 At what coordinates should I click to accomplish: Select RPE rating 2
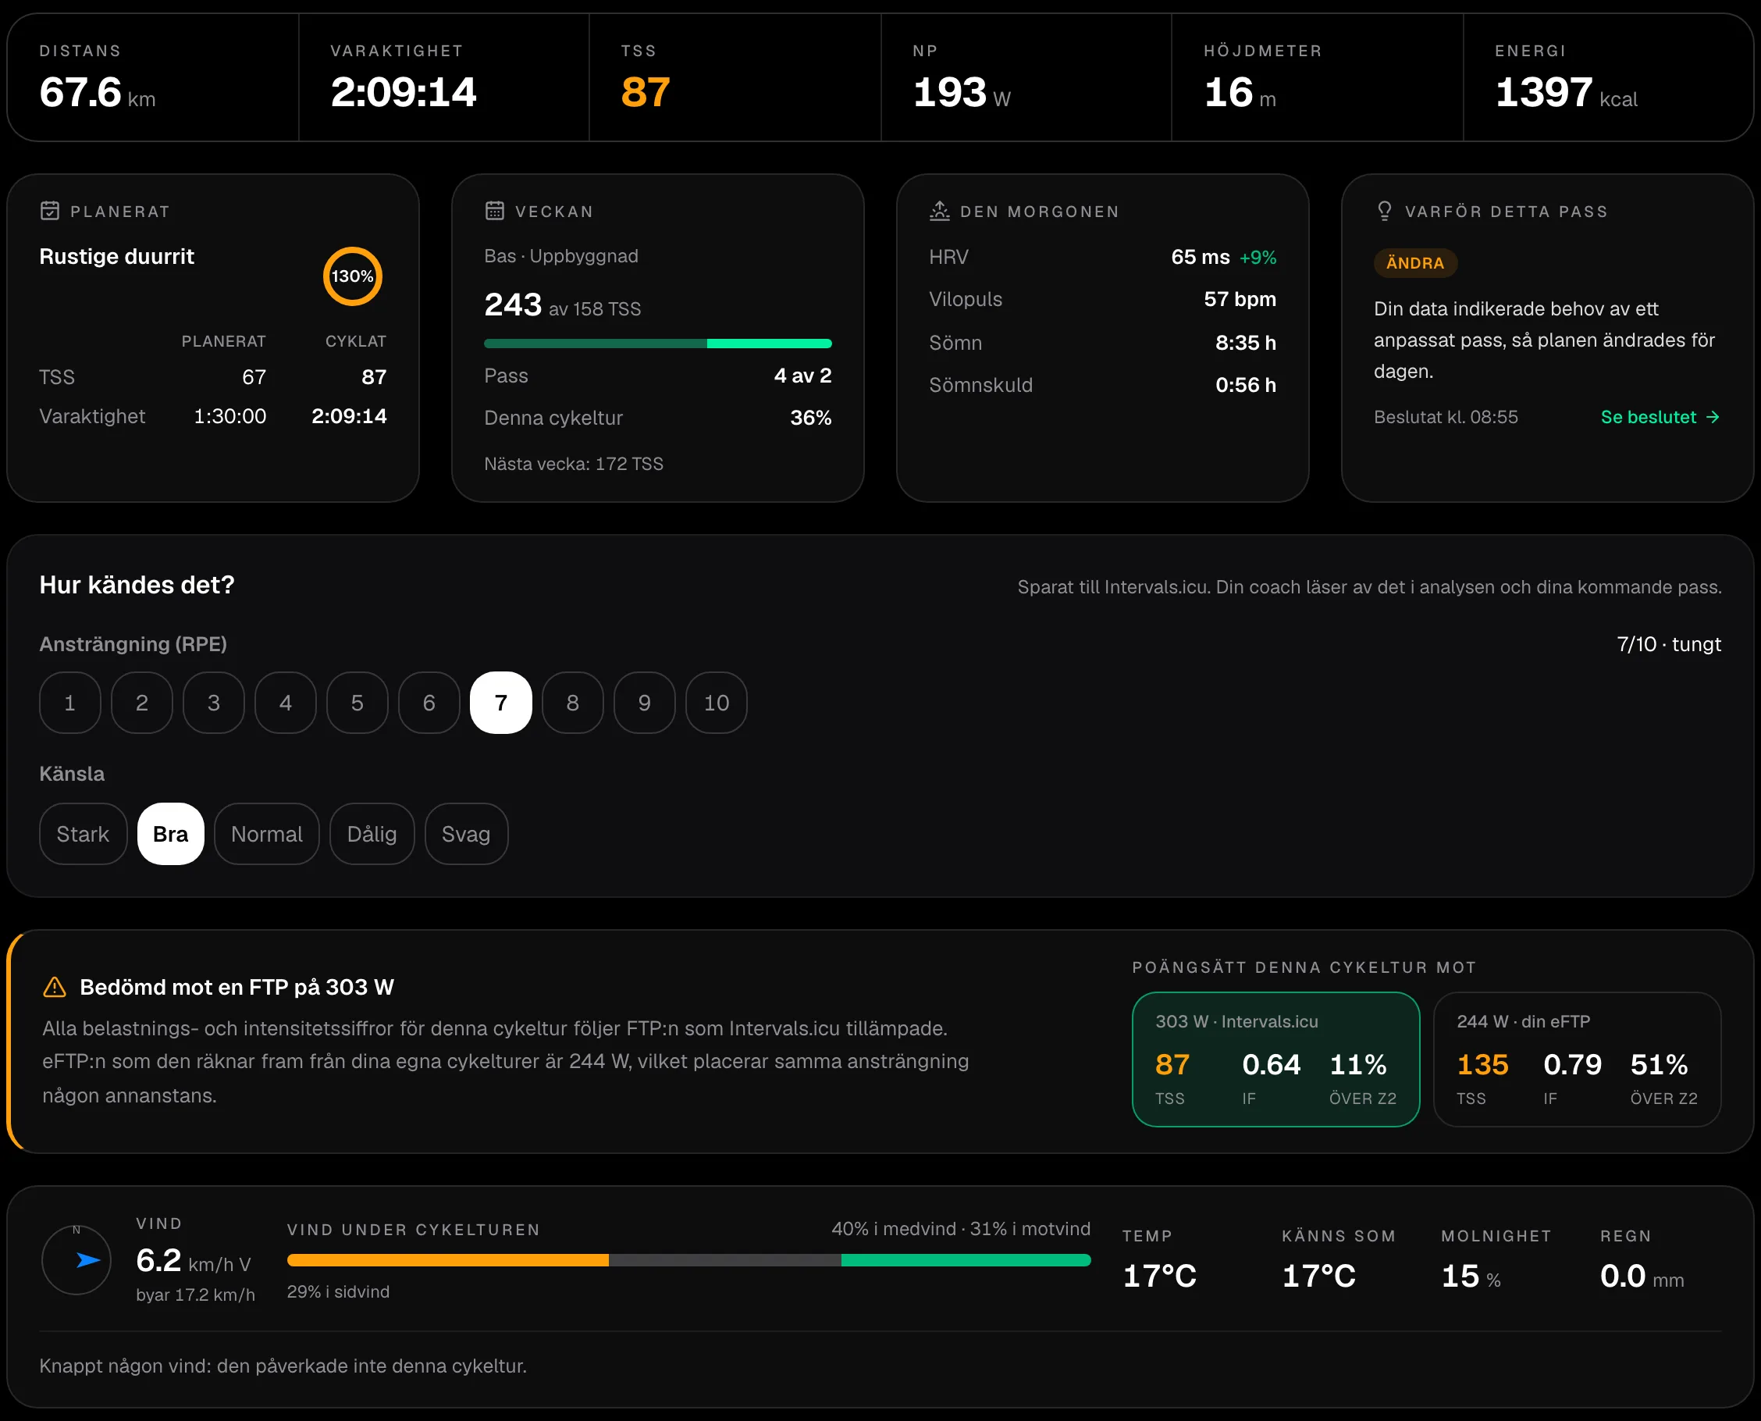tap(142, 703)
